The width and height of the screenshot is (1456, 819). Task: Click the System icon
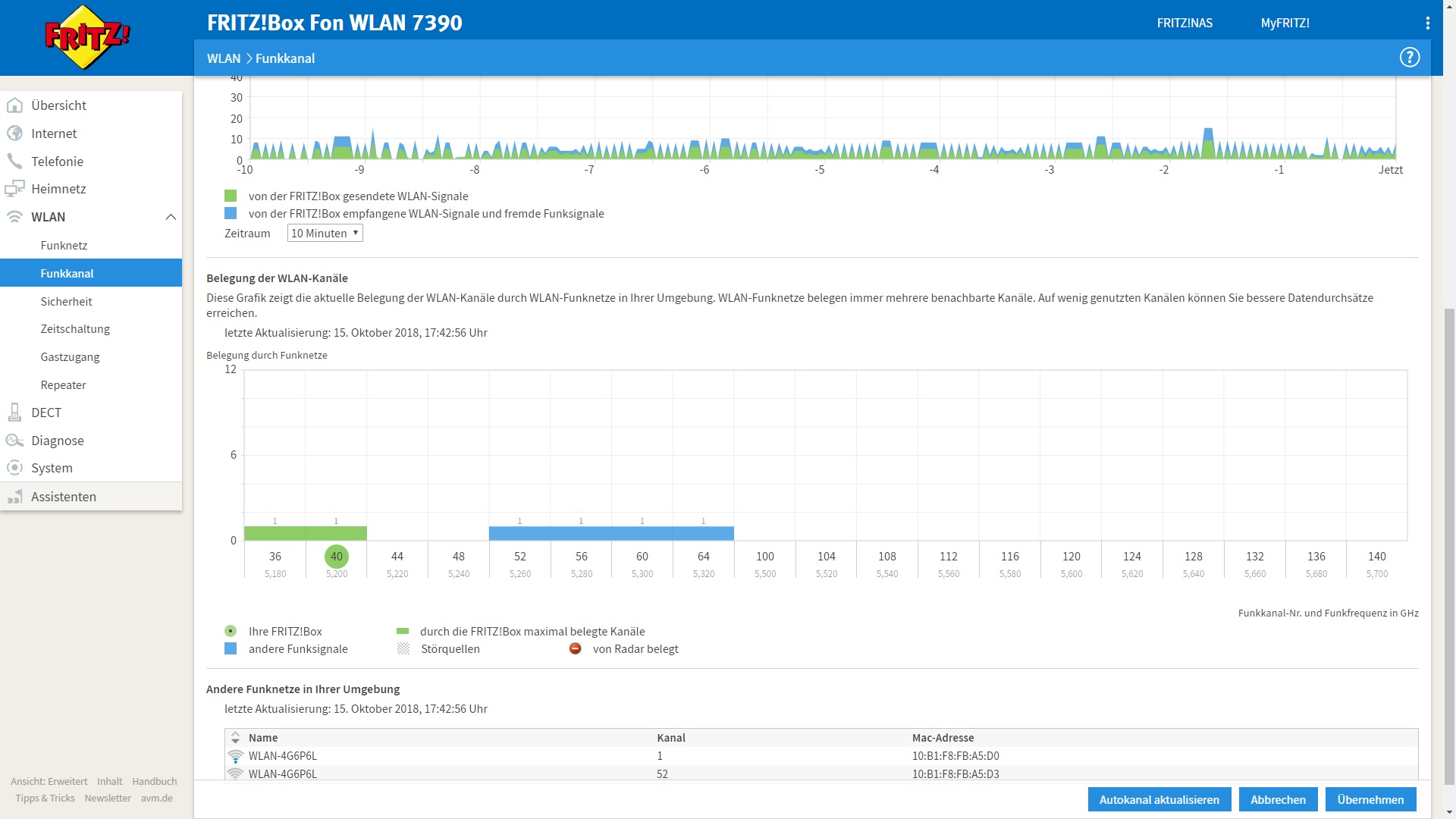click(x=14, y=468)
